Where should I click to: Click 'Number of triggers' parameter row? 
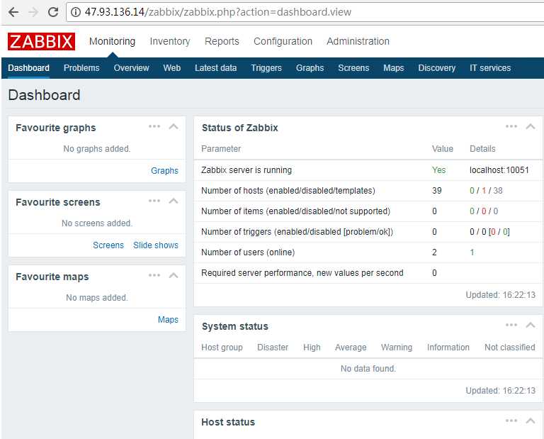click(x=297, y=232)
